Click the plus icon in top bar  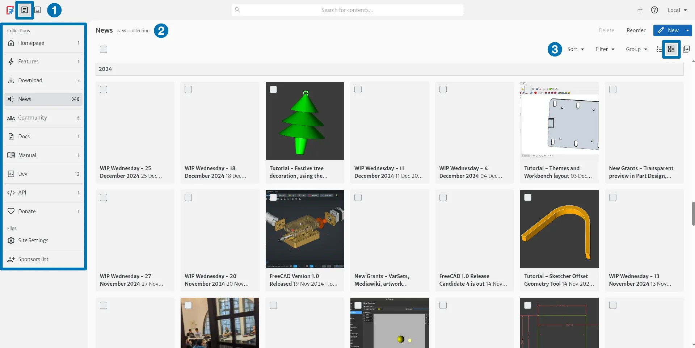[x=640, y=10]
